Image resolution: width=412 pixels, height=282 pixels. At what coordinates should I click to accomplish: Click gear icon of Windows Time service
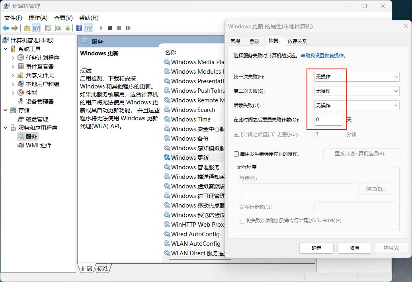[x=167, y=119]
